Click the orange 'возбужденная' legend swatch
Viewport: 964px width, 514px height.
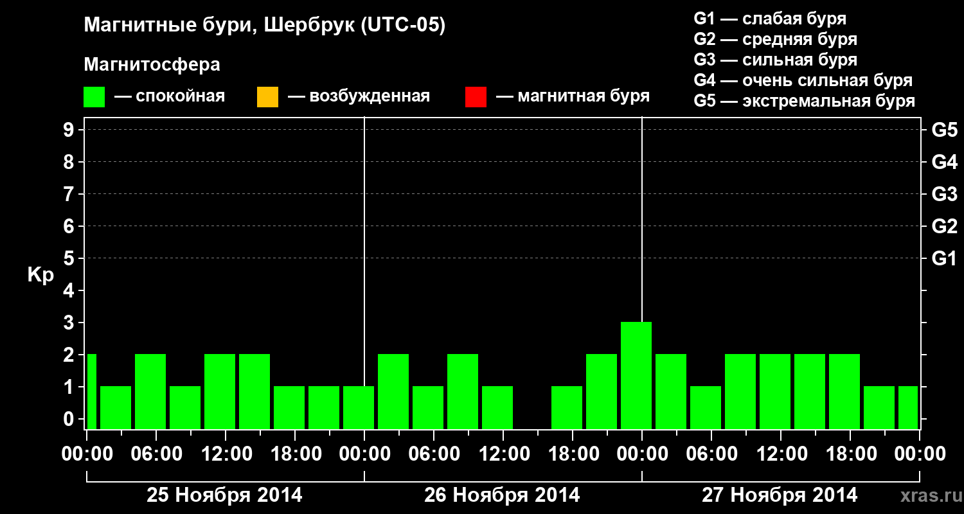pyautogui.click(x=267, y=97)
